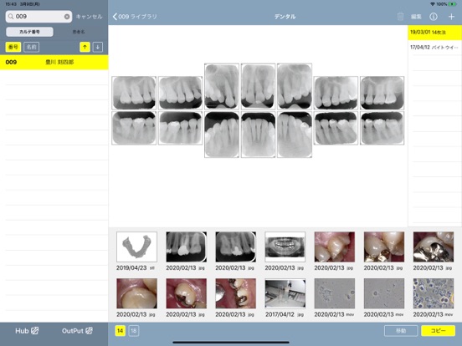Viewport: 462px width, 346px height.
Task: Open the dental mirror intraoral photo
Action: (235, 293)
